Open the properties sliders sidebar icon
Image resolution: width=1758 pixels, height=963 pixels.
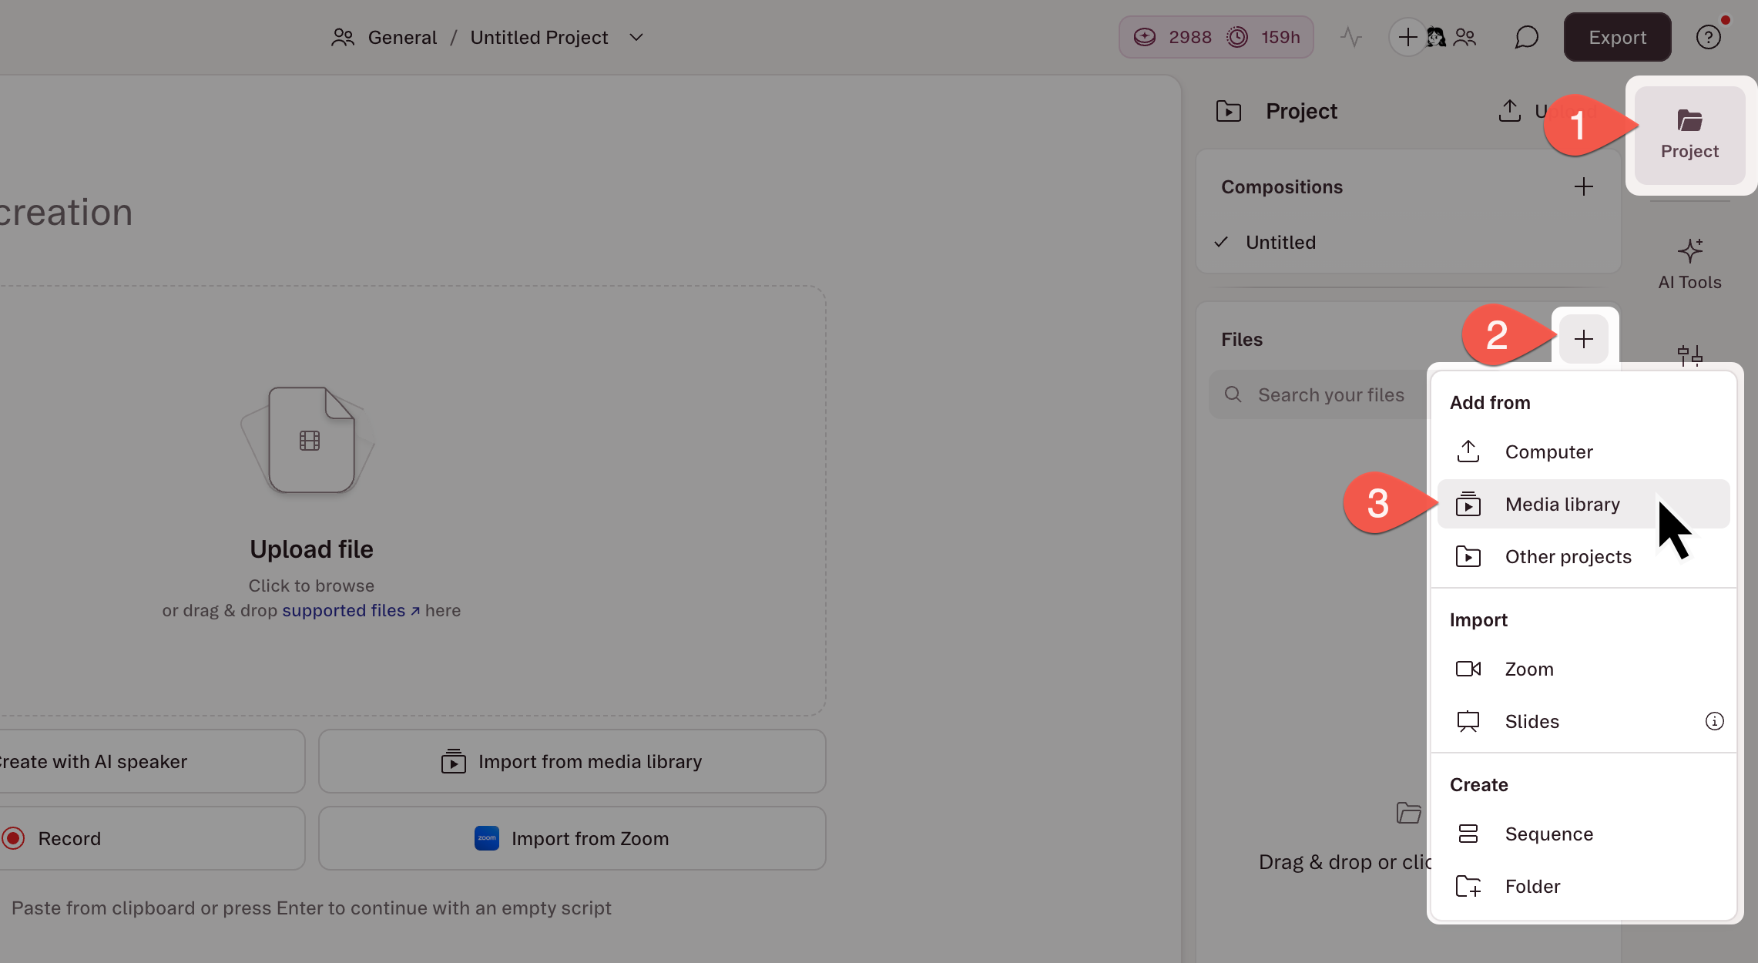1689,354
